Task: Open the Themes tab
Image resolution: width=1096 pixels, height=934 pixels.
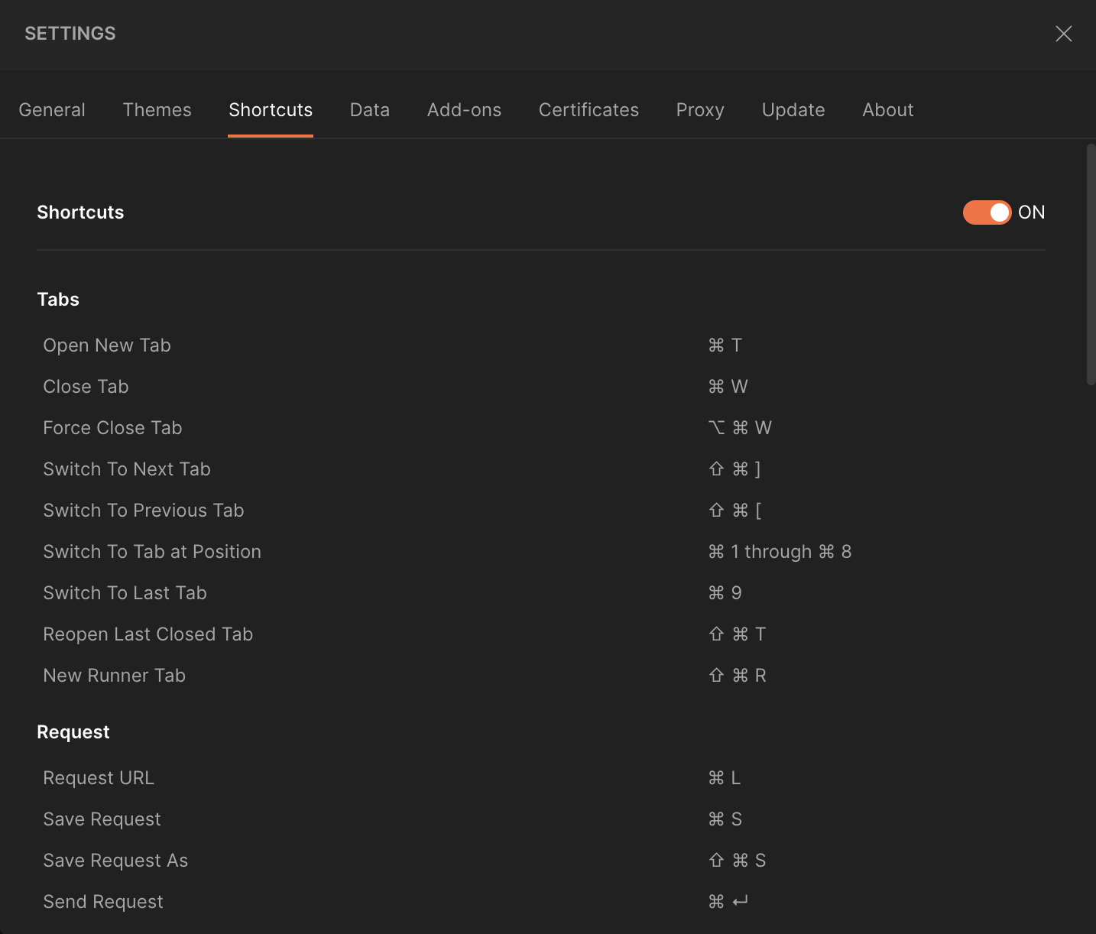Action: pyautogui.click(x=157, y=110)
